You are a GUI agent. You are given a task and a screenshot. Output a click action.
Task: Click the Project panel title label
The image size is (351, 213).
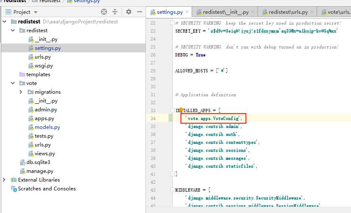pyautogui.click(x=22, y=12)
